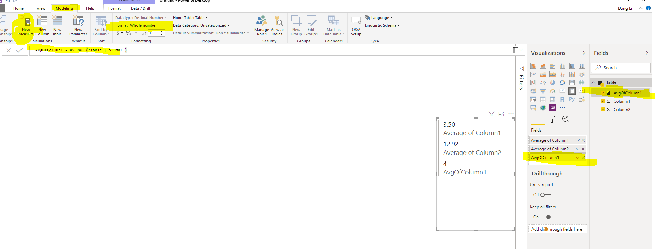Apply thousands separator comma format
This screenshot has width=655, height=249.
(136, 33)
